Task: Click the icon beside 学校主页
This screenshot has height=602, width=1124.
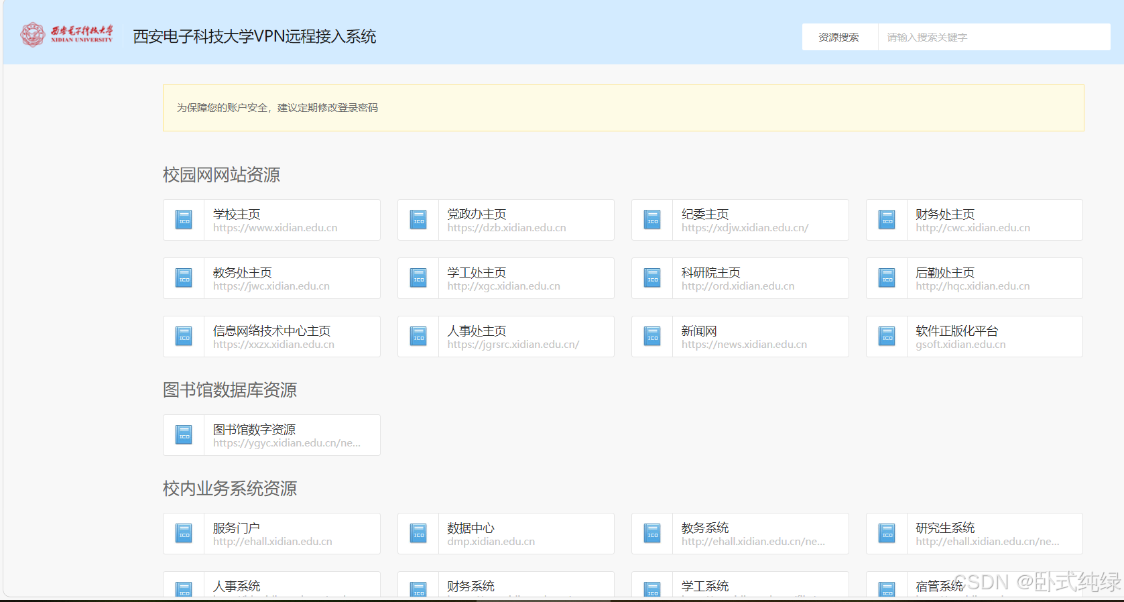Action: tap(184, 220)
